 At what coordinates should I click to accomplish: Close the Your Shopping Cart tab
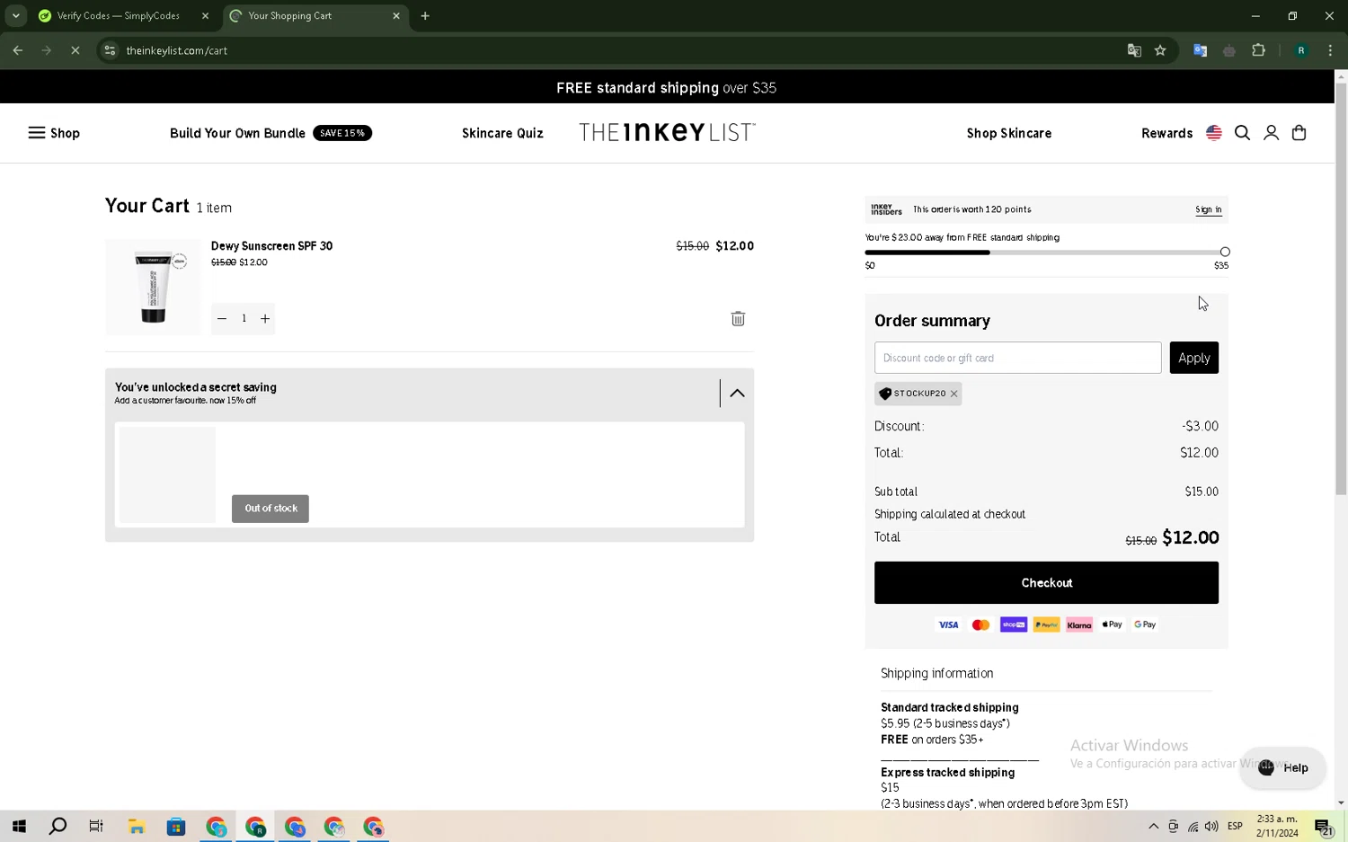click(396, 16)
